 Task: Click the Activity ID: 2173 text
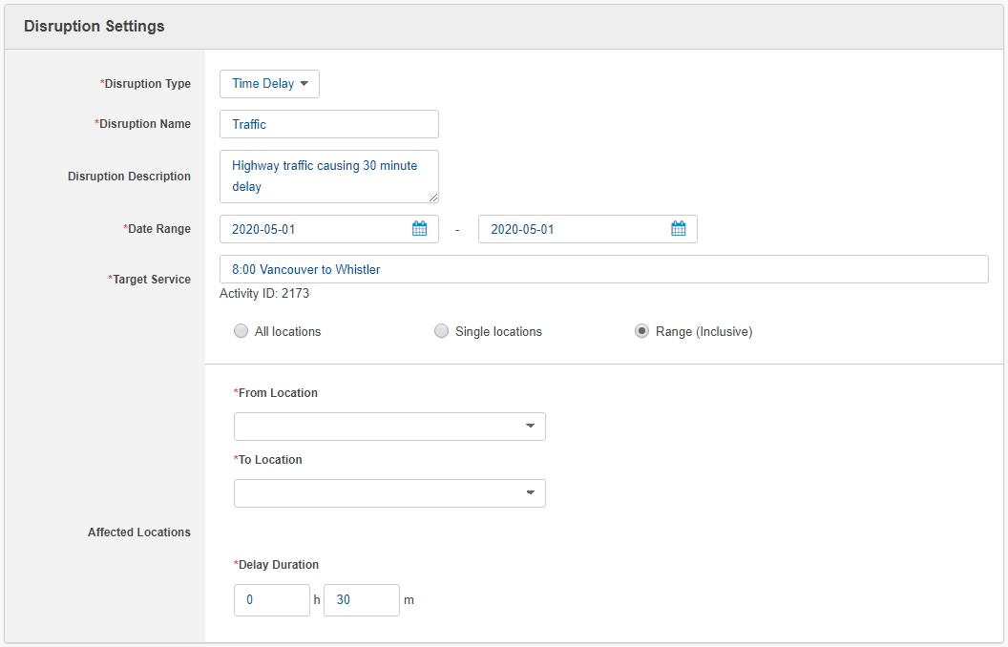[264, 294]
